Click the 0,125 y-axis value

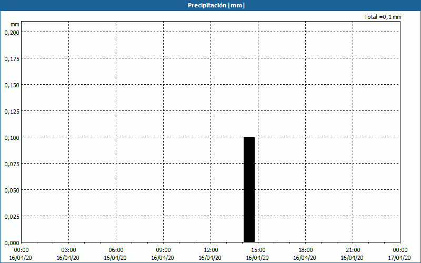12,112
